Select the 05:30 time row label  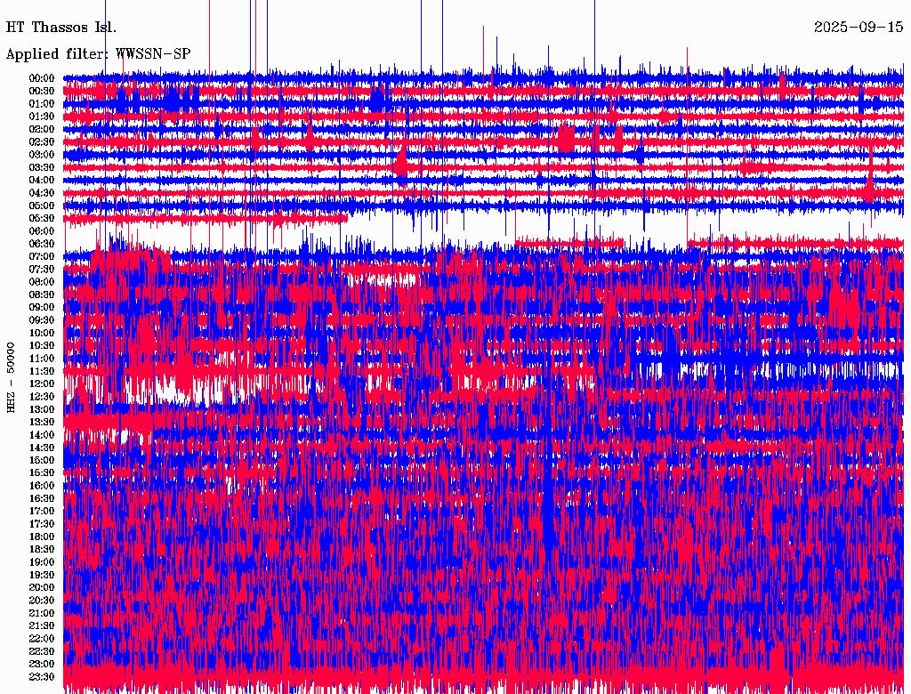42,218
